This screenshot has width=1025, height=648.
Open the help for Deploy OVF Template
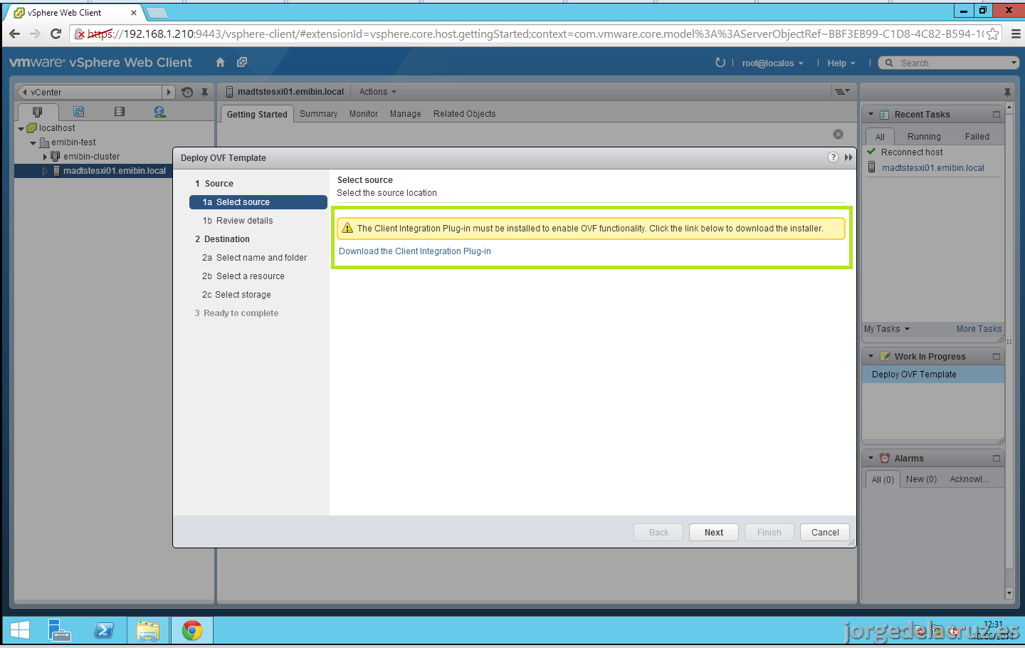pyautogui.click(x=833, y=157)
